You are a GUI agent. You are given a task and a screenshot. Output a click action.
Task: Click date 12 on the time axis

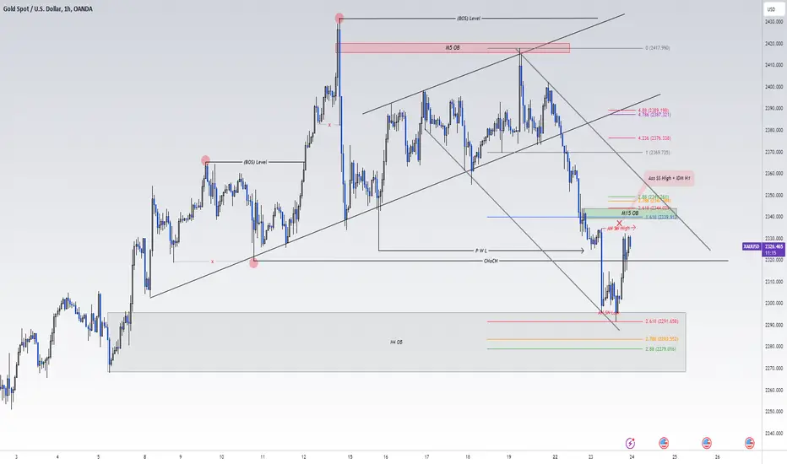pyautogui.click(x=304, y=457)
